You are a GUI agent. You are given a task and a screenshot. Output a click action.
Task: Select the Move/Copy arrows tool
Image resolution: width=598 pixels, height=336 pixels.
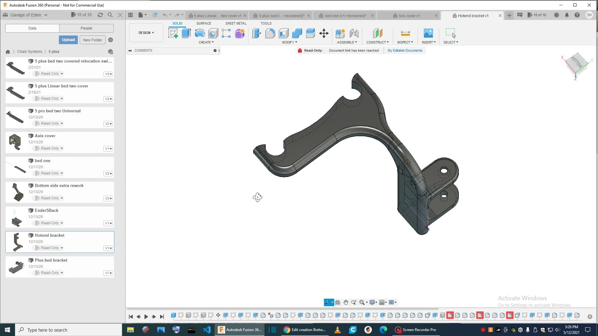(324, 33)
